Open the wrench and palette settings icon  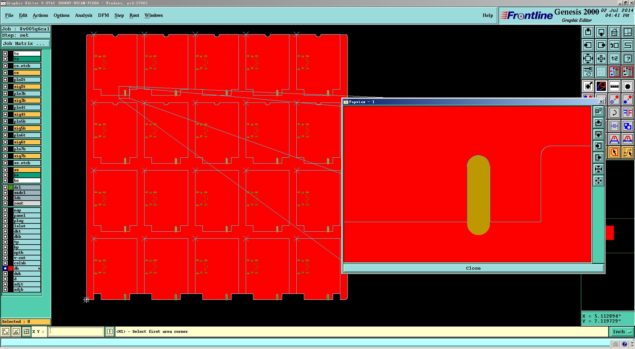588,72
